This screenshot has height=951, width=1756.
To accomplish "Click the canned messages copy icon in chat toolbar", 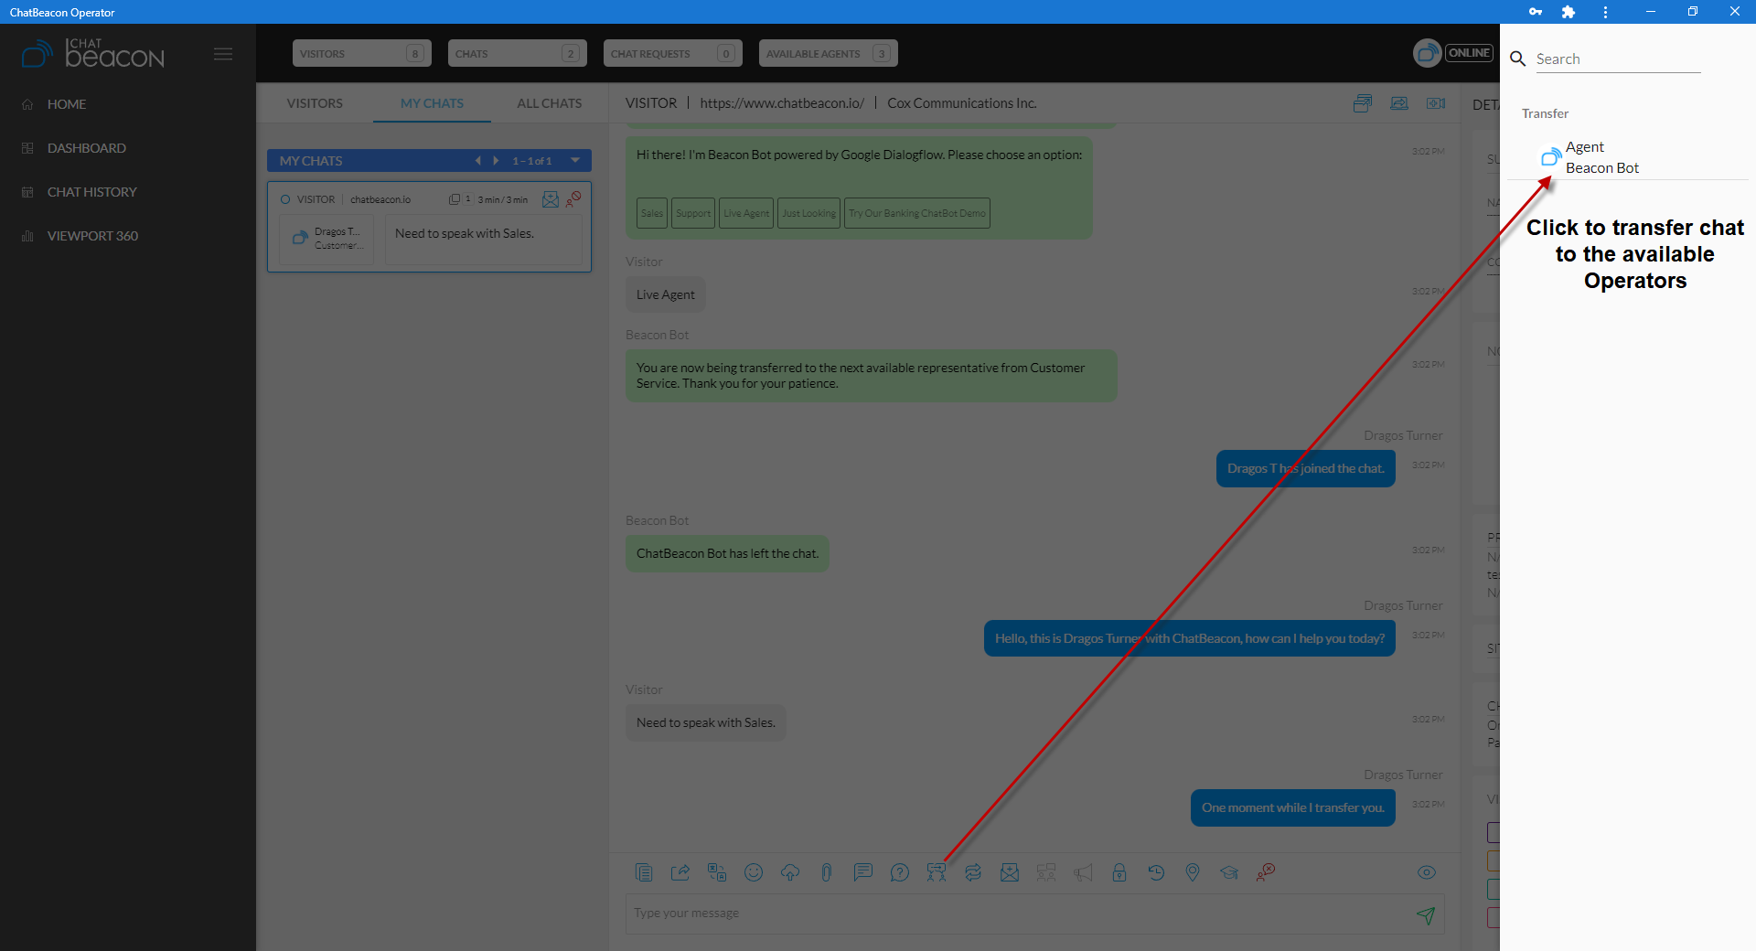I will [x=644, y=872].
